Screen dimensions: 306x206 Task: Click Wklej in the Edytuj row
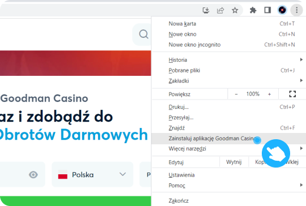[293, 162]
